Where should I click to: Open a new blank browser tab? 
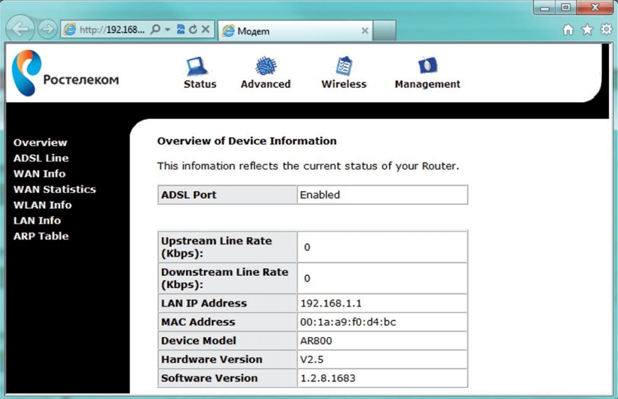coord(384,30)
